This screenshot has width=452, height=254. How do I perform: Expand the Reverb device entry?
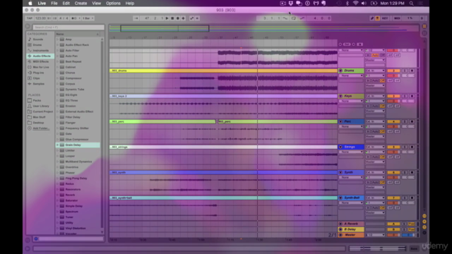(57, 195)
